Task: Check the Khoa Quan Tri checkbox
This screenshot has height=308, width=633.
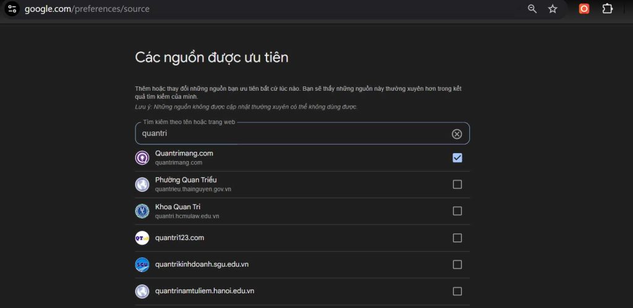Action: (x=457, y=211)
